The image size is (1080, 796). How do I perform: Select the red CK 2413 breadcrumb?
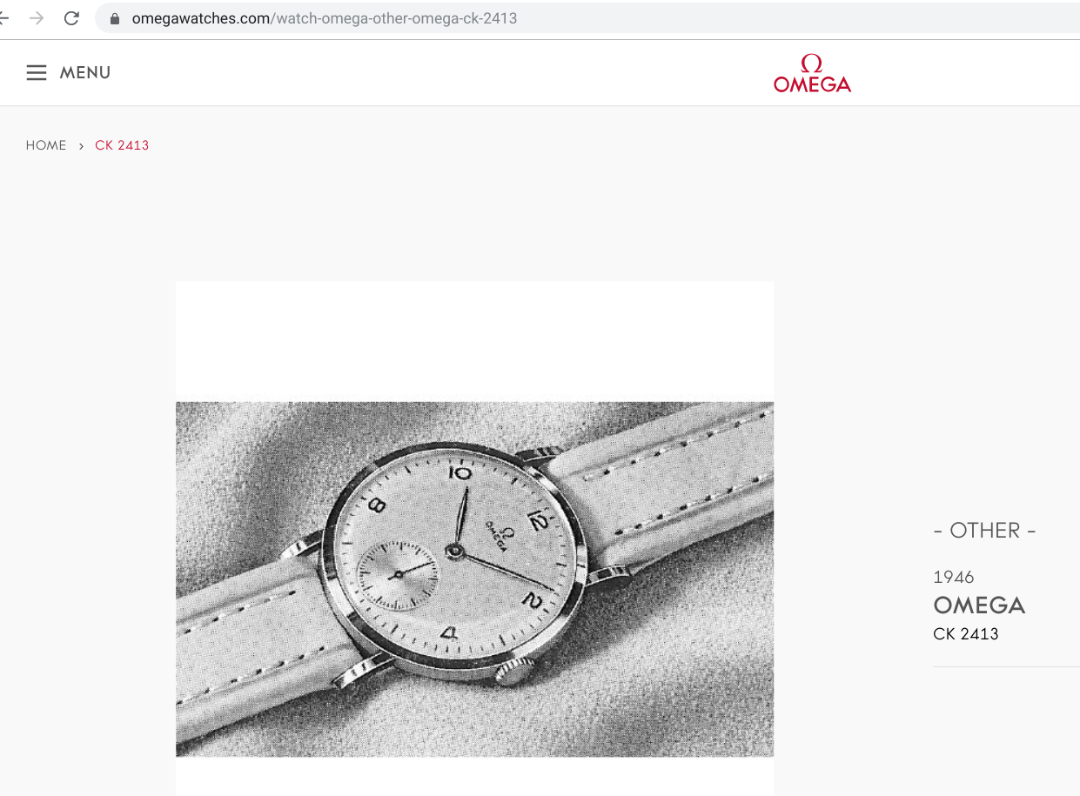tap(122, 145)
